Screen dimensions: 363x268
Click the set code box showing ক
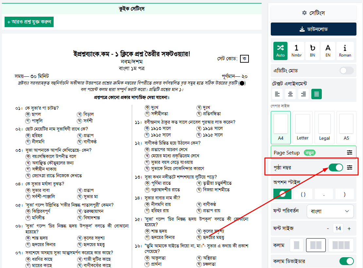(245, 59)
